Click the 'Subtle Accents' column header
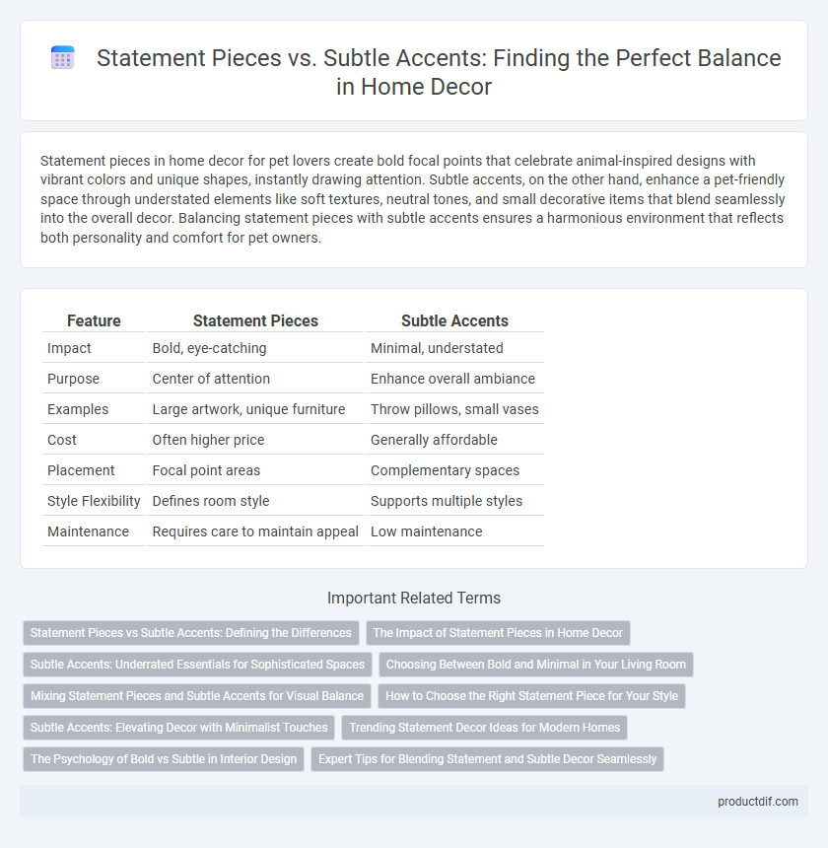 pos(454,320)
